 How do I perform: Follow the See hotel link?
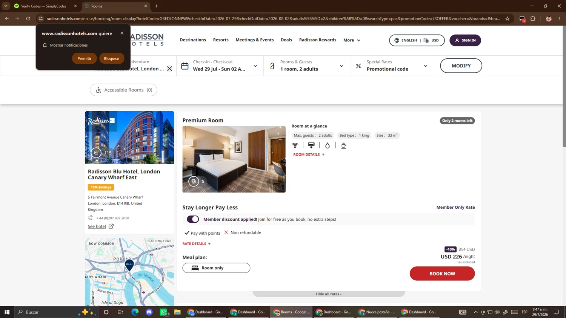click(101, 226)
